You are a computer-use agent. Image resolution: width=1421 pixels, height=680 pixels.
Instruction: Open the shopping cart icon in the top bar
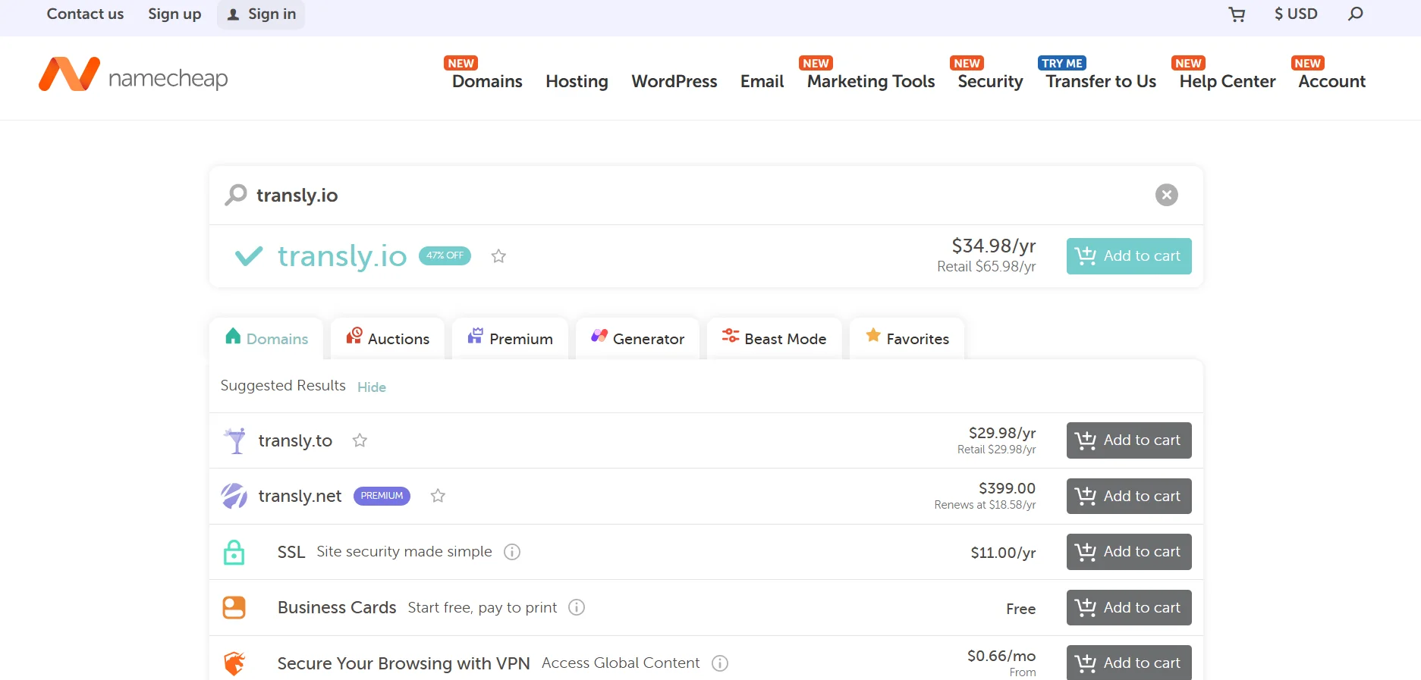(1237, 14)
